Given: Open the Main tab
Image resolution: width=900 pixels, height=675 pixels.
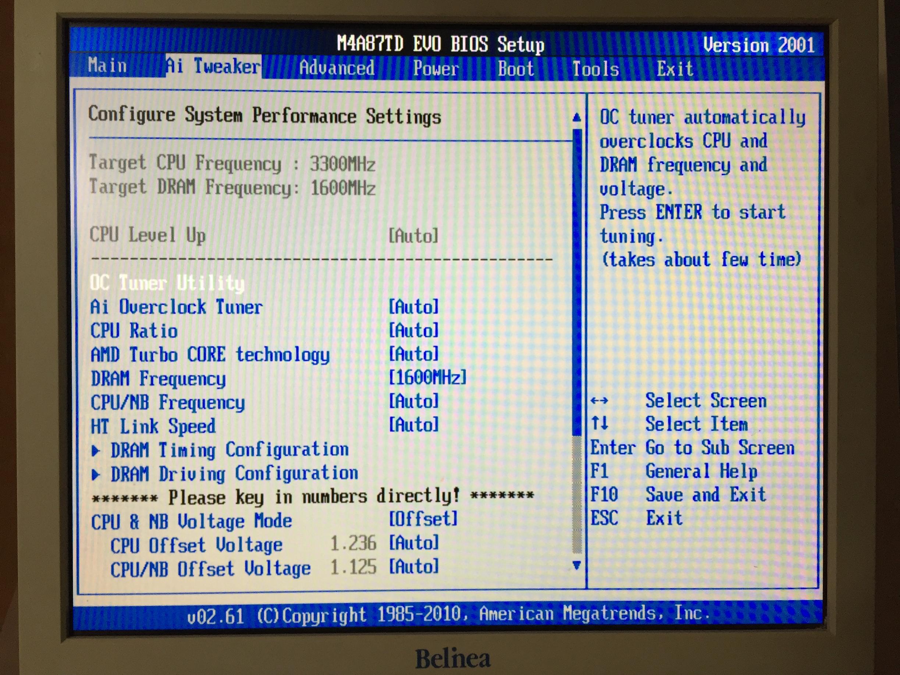Looking at the screenshot, I should [107, 65].
